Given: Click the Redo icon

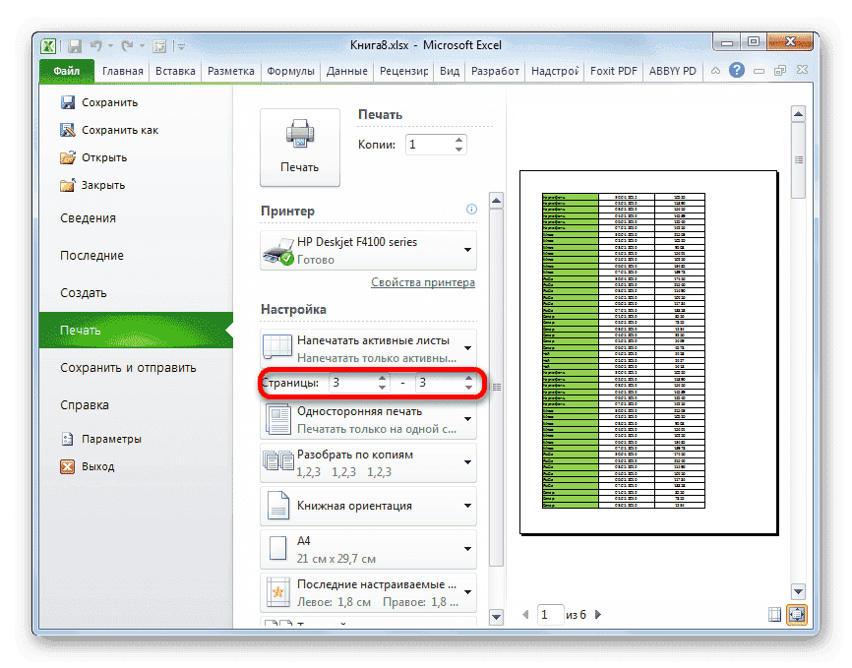Looking at the screenshot, I should pyautogui.click(x=127, y=45).
